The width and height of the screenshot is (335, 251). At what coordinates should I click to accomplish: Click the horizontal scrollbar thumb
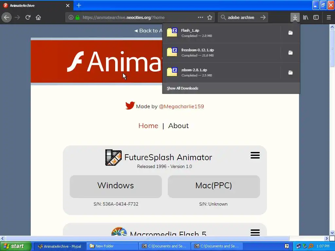pos(147,238)
